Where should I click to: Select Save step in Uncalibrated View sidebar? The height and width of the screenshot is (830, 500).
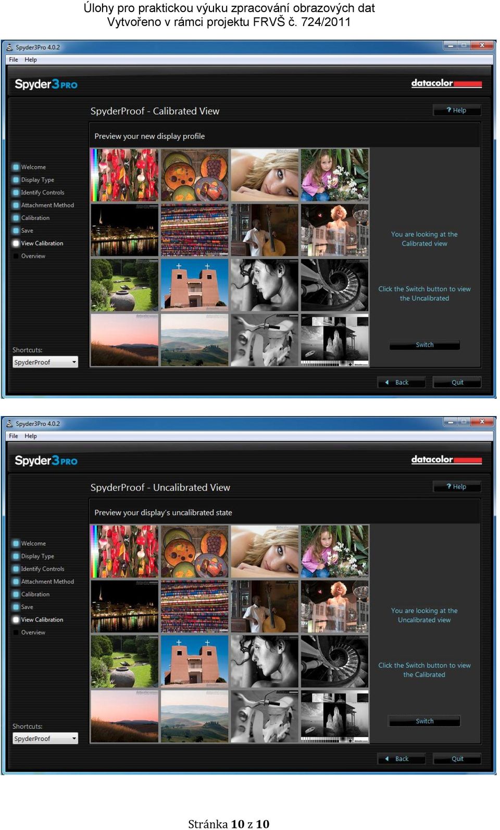(23, 607)
